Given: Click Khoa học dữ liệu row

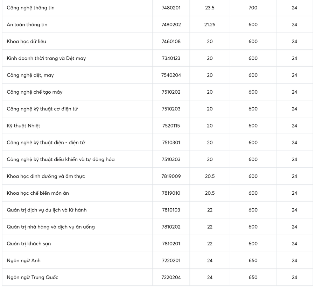Looking at the screenshot, I should coord(26,41).
